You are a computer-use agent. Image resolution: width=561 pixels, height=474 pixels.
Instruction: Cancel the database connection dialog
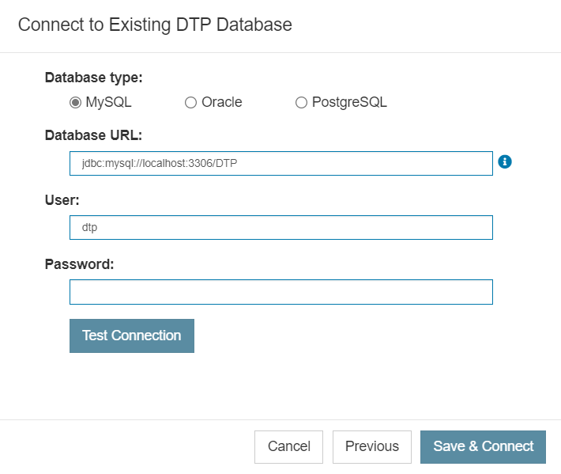(x=288, y=447)
